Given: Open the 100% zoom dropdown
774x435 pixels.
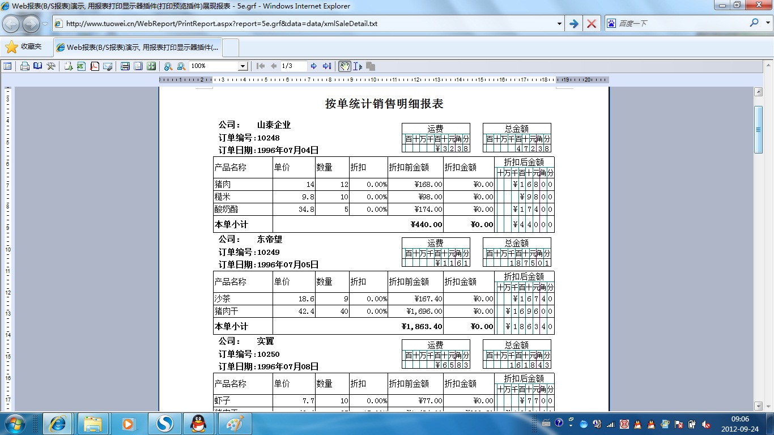Looking at the screenshot, I should [243, 66].
